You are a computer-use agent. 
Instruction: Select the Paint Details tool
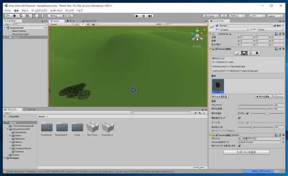pos(251,53)
